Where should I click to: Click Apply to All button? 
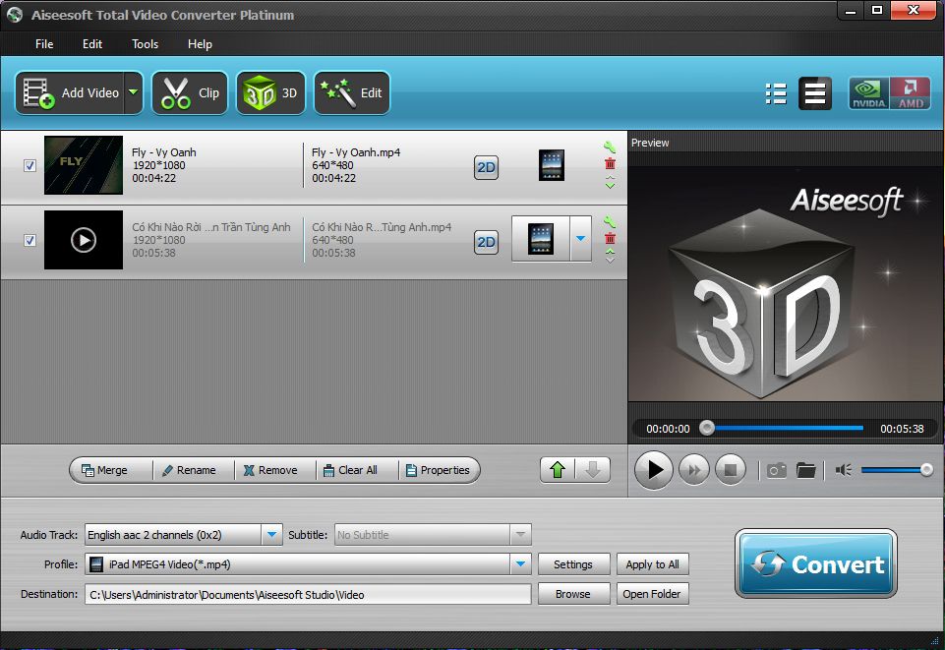(652, 564)
